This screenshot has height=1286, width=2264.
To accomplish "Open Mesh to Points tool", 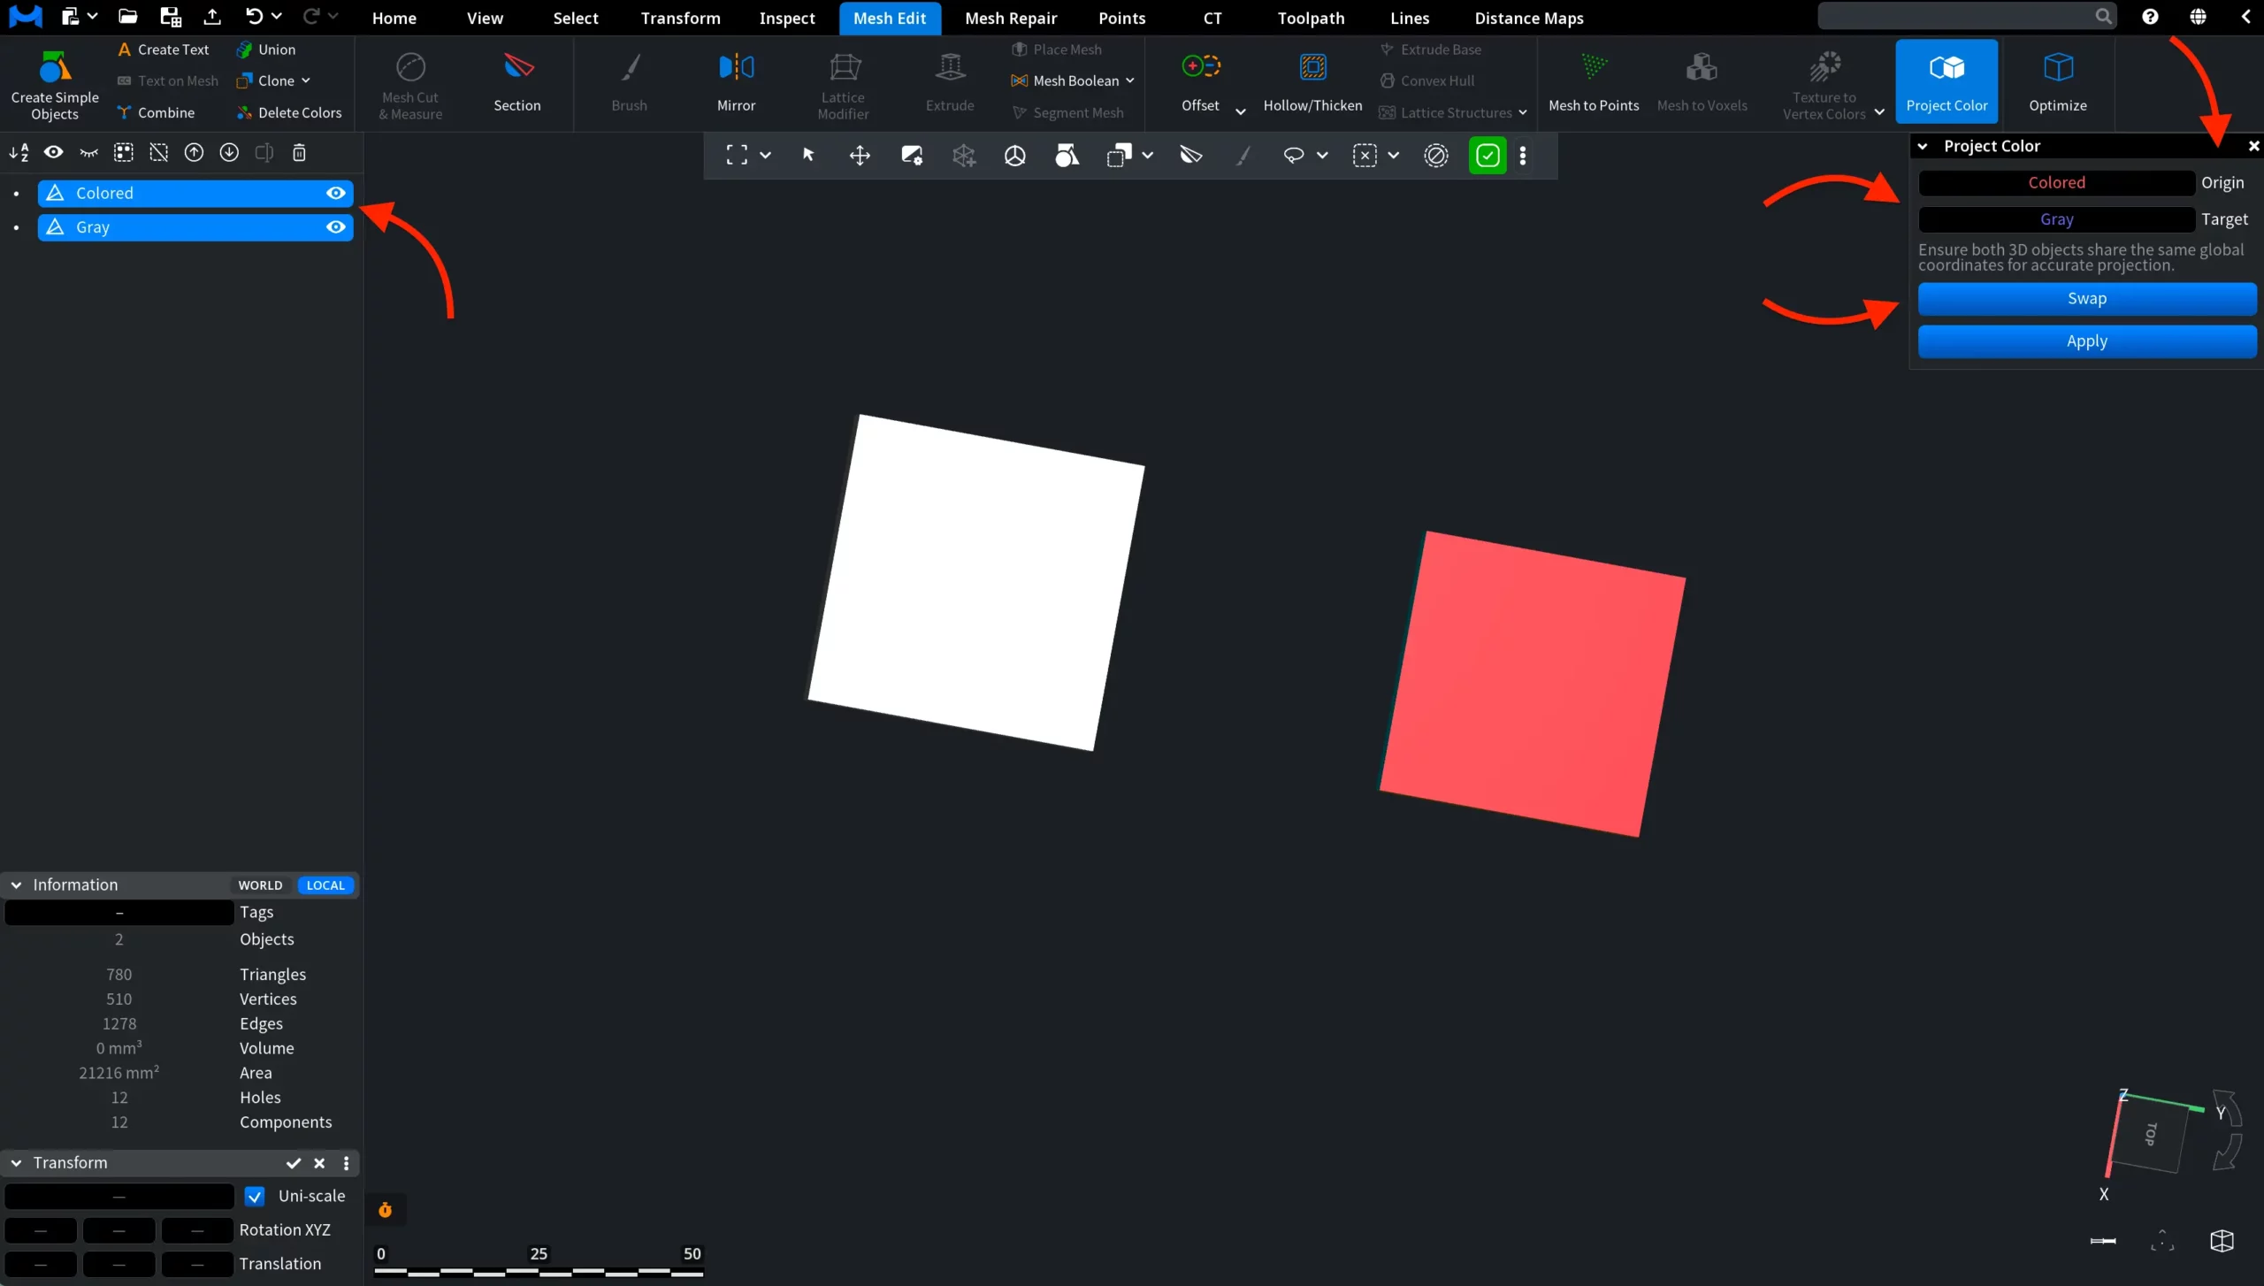I will click(1594, 82).
